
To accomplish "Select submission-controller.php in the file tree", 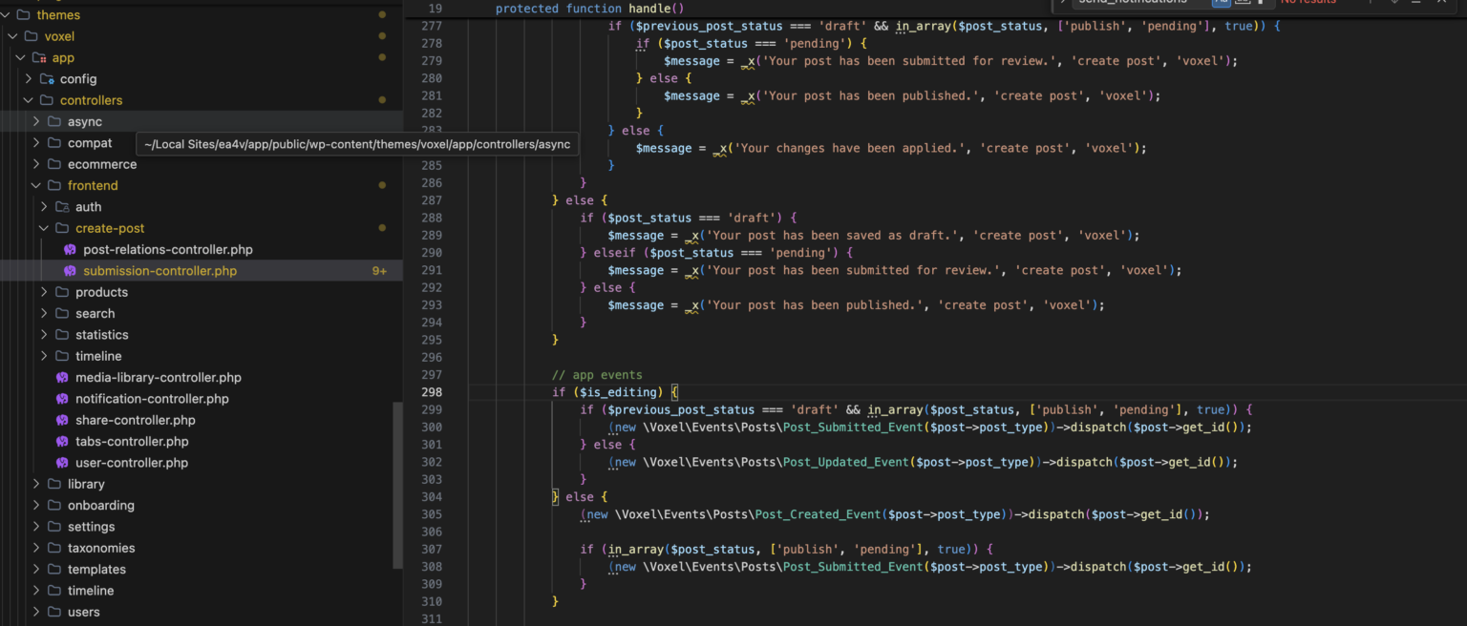I will (159, 271).
